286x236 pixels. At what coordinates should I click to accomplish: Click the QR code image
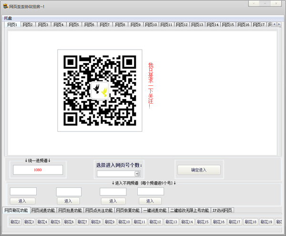click(100, 91)
